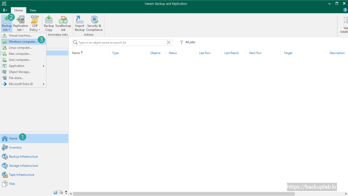The width and height of the screenshot is (348, 196).
Task: Open the Tape Infrastructure view
Action: [x=34, y=175]
